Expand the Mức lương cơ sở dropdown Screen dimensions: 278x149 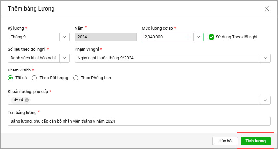pyautogui.click(x=198, y=37)
